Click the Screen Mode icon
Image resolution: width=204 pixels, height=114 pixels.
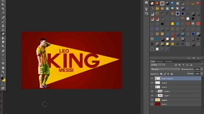click(x=3, y=88)
